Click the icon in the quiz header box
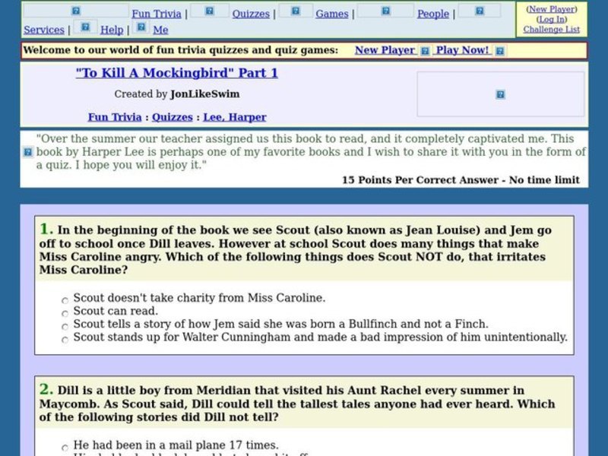This screenshot has height=456, width=608. click(x=500, y=94)
